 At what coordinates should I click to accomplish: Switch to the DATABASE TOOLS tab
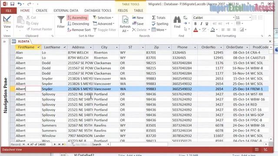(98, 10)
